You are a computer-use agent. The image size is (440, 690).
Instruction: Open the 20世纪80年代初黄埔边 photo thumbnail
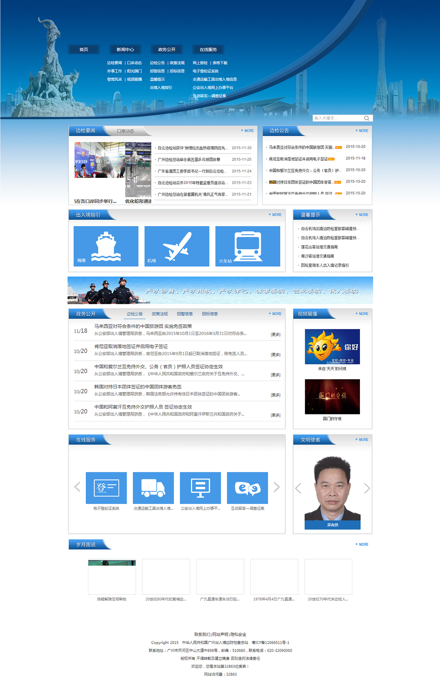pos(166,577)
